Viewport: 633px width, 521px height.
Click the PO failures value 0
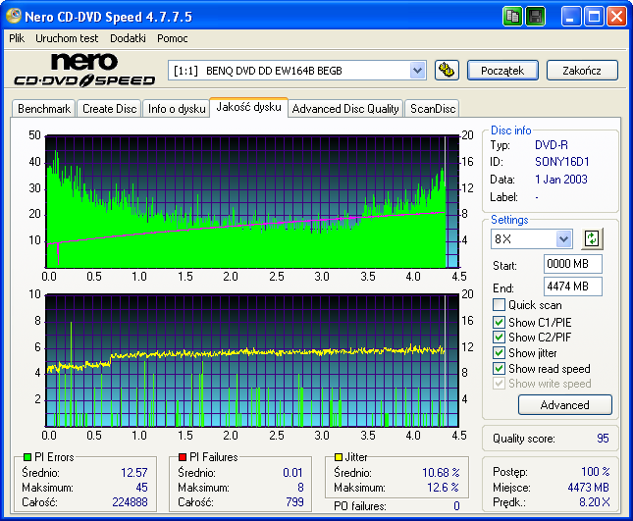456,505
